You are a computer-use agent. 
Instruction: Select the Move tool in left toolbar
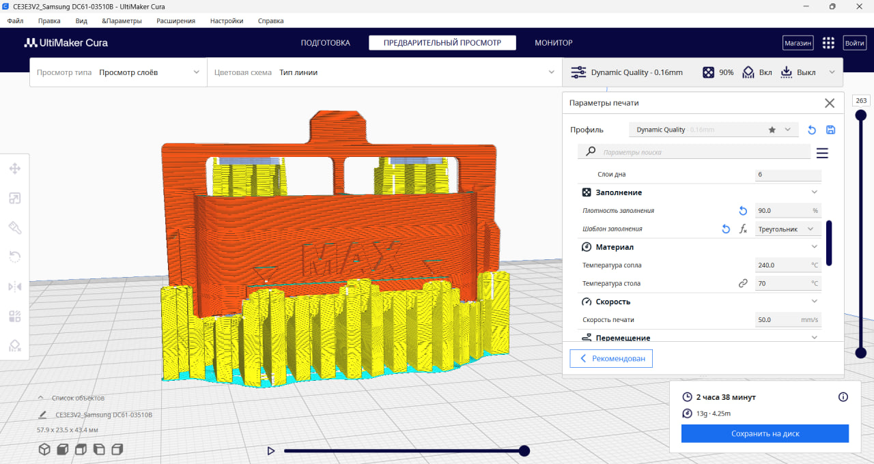14,169
